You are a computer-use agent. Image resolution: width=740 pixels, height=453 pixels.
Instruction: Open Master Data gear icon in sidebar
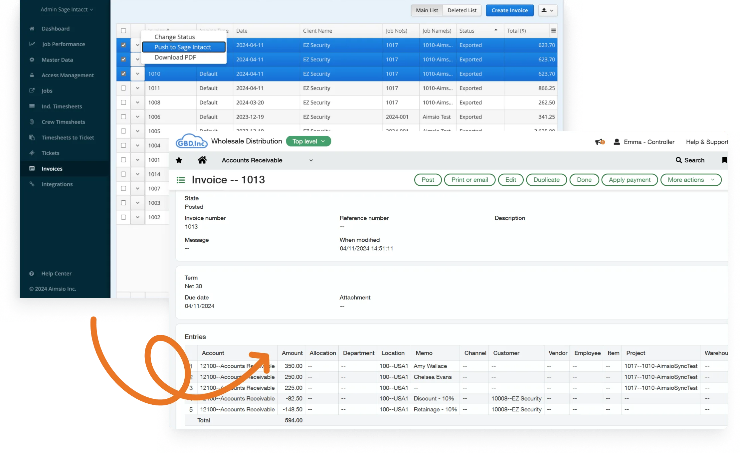(32, 60)
